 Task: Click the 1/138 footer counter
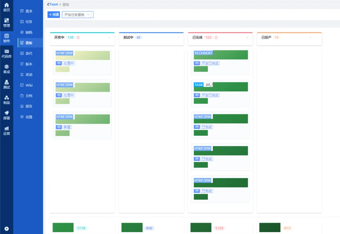click(x=81, y=228)
